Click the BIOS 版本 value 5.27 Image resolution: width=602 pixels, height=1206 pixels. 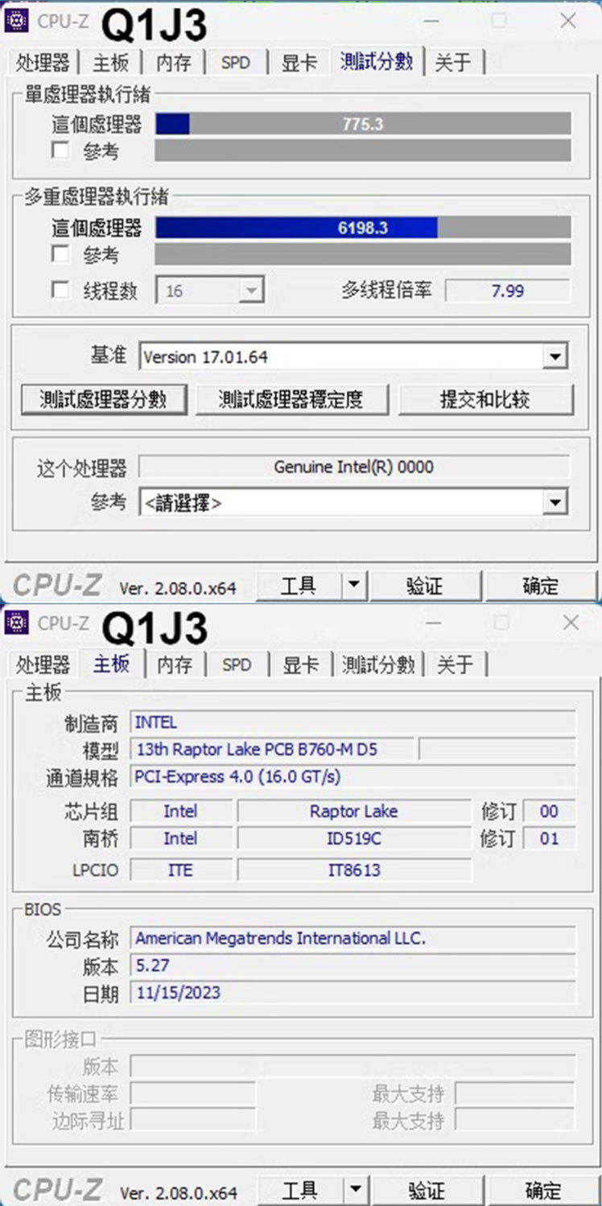[353, 965]
